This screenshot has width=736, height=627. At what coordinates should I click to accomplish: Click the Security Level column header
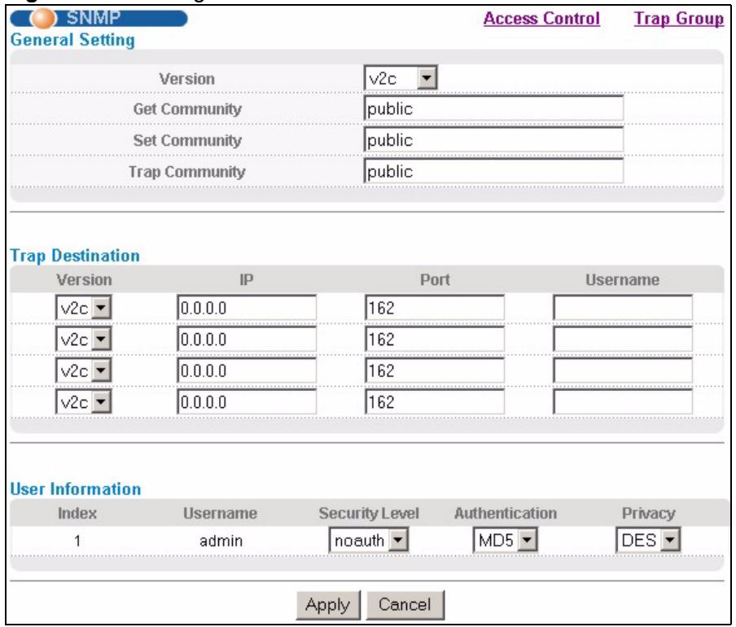(369, 514)
